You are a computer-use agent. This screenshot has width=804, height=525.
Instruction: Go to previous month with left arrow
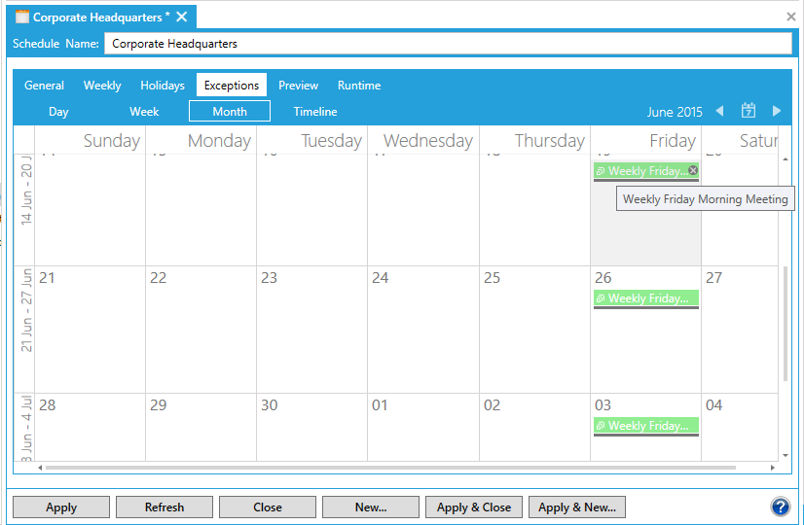[x=719, y=111]
